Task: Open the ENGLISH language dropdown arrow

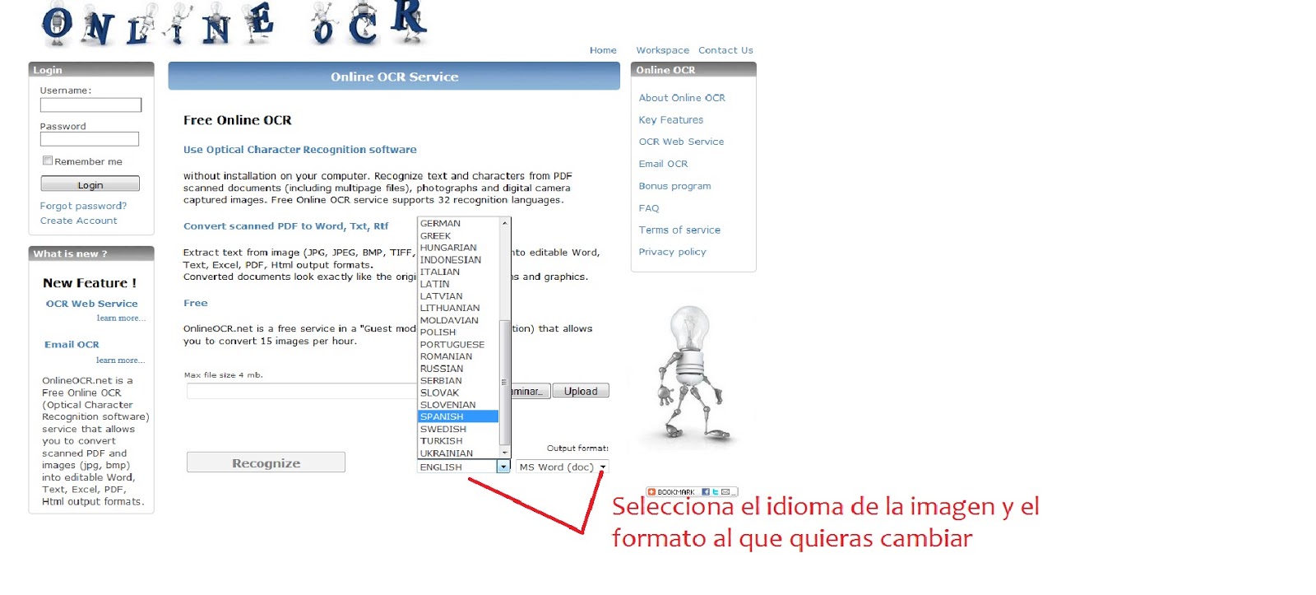Action: [503, 467]
